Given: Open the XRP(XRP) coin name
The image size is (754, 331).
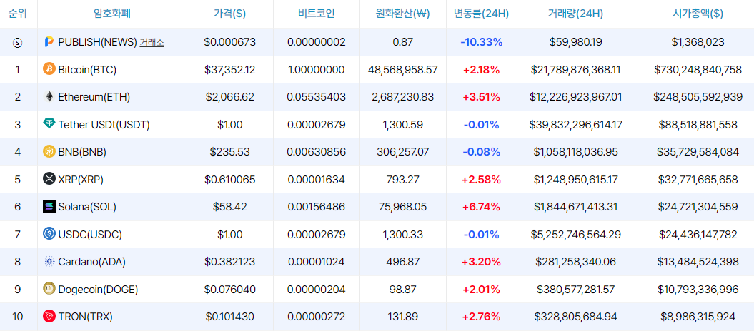Looking at the screenshot, I should [x=81, y=180].
